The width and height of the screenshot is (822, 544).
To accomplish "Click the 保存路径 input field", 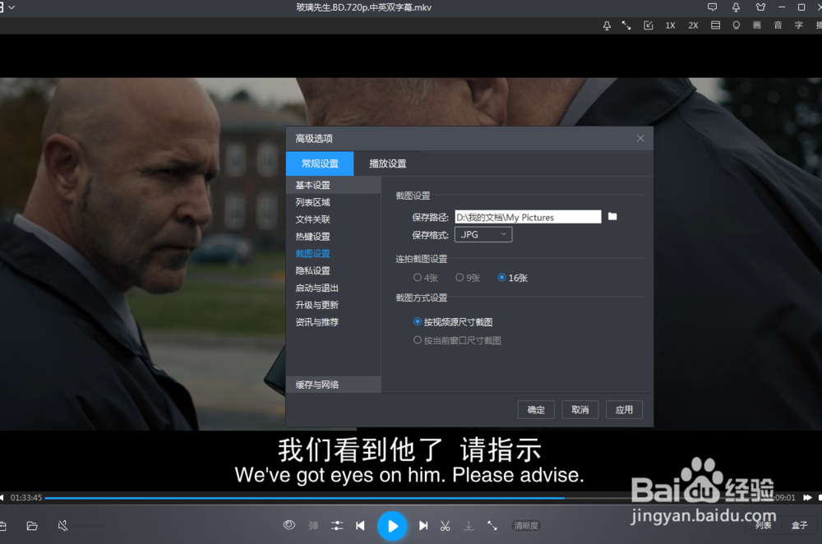I will click(528, 217).
